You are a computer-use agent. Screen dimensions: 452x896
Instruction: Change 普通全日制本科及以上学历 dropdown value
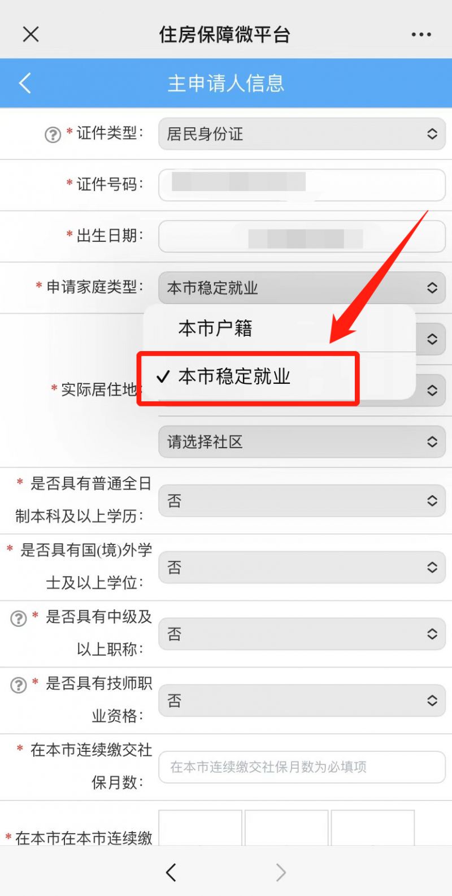302,501
